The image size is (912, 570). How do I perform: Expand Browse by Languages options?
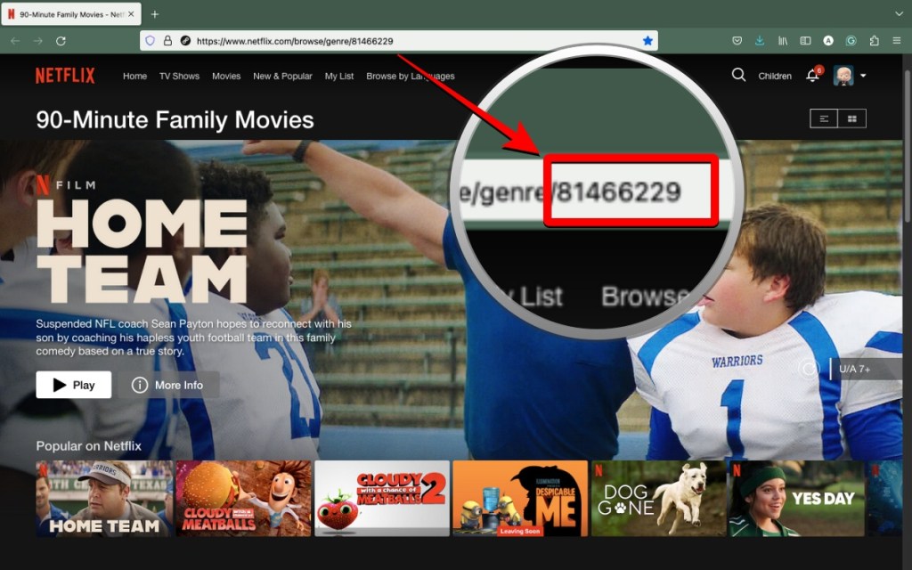point(410,76)
